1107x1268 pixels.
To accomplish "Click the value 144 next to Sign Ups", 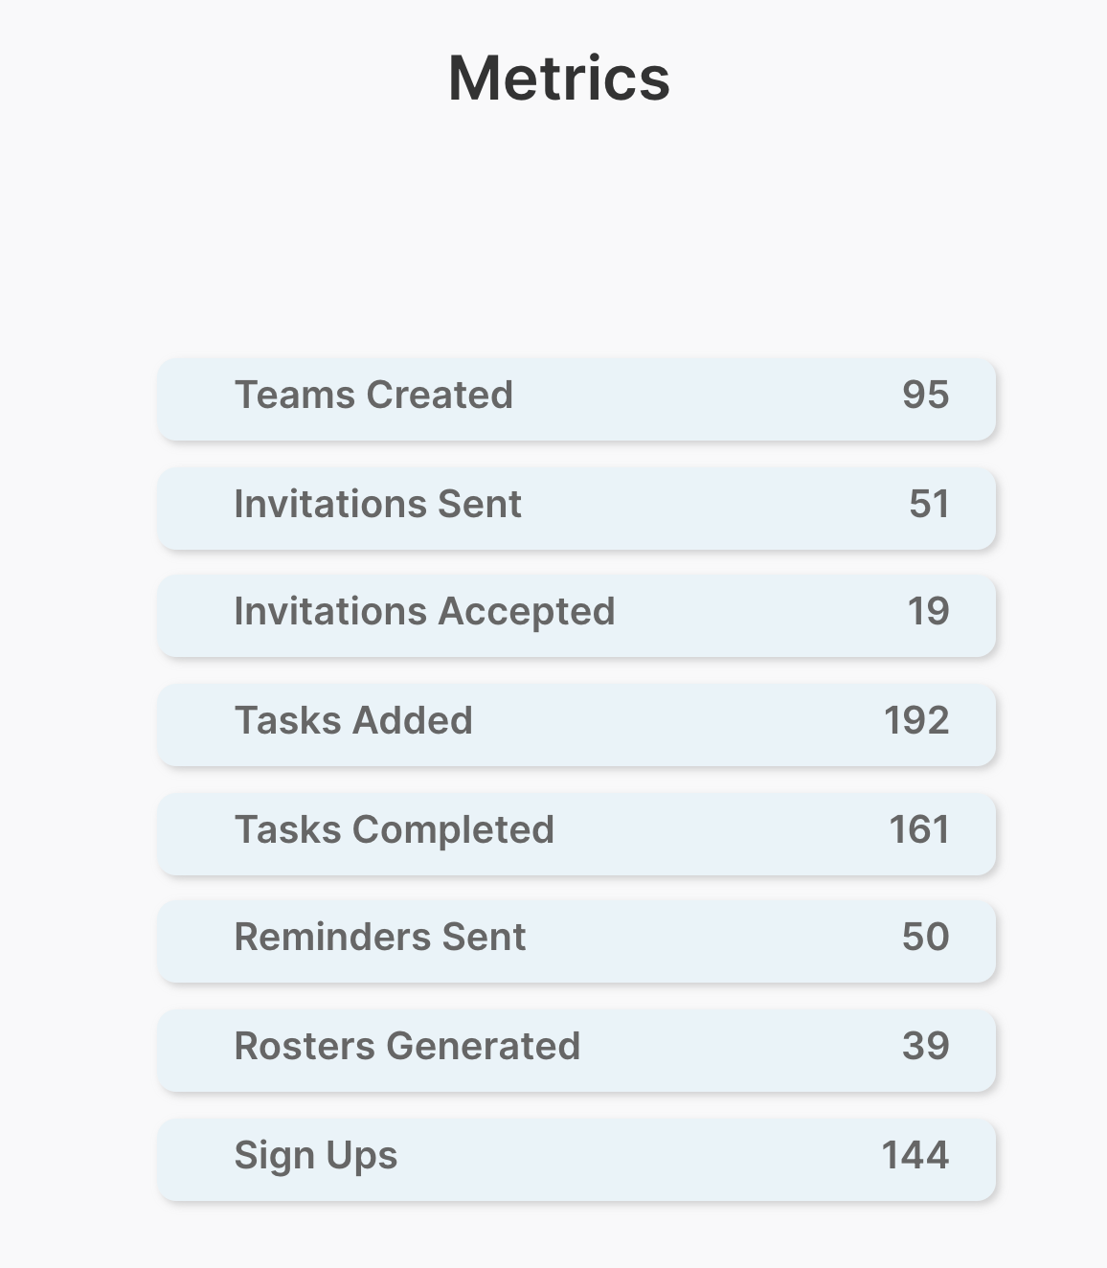I will (x=915, y=1156).
